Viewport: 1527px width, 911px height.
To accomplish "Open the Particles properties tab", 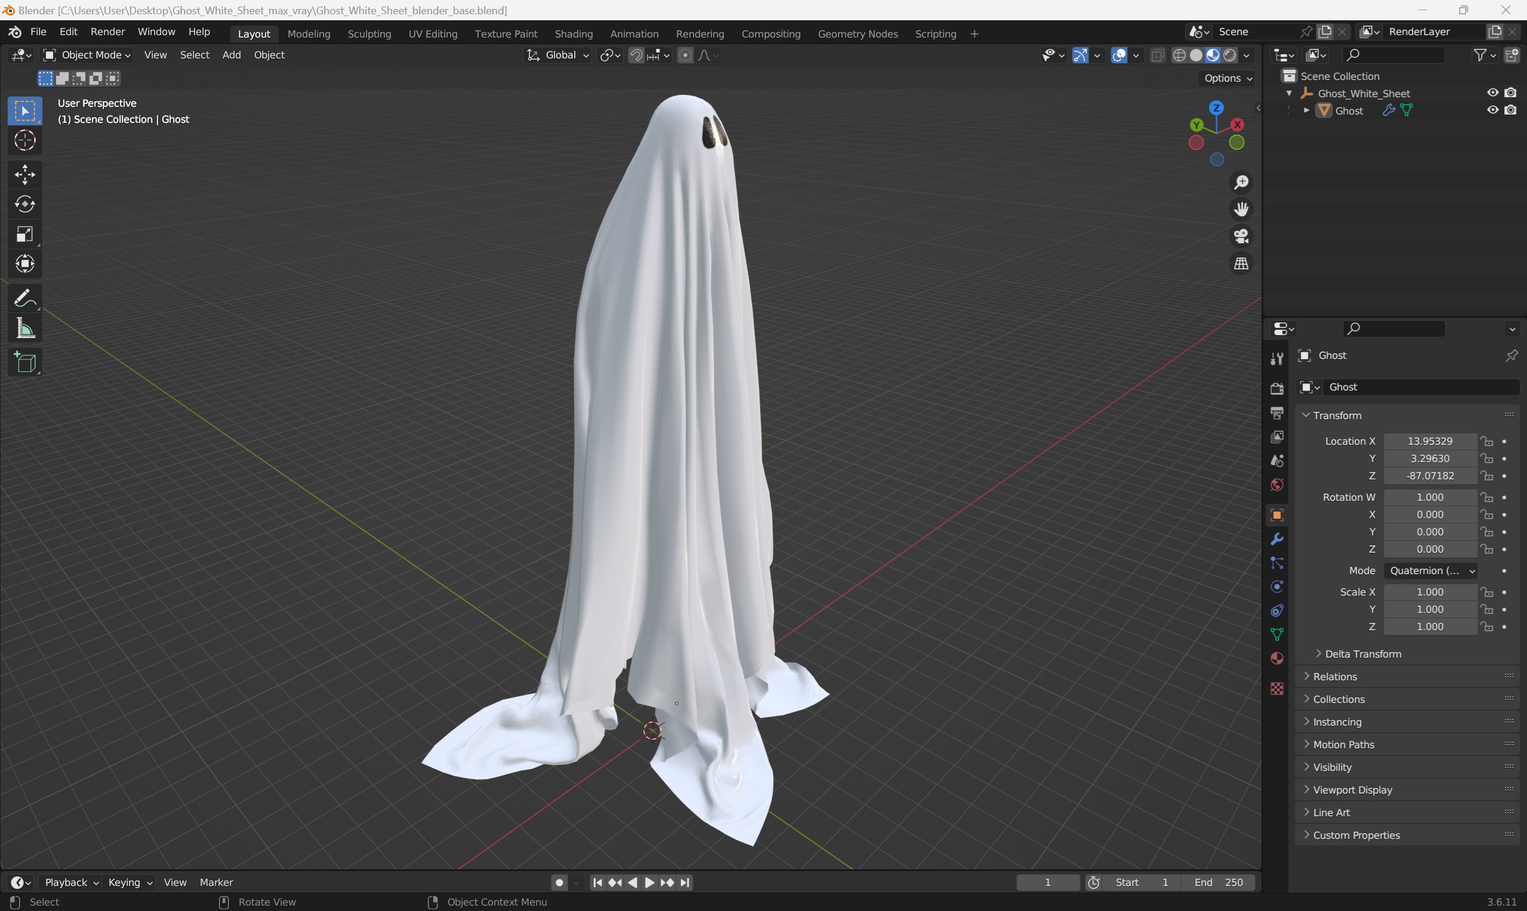I will 1277,563.
